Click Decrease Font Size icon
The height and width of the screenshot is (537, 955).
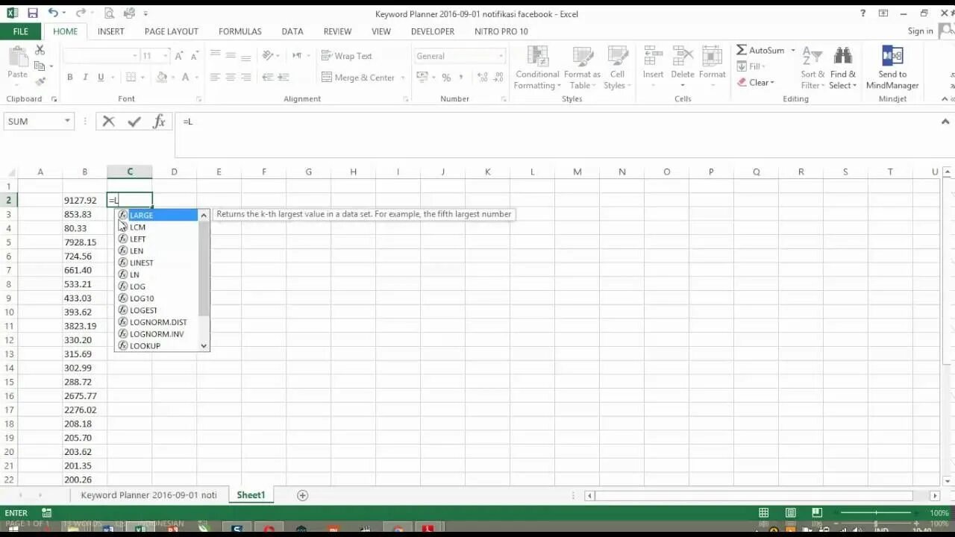[x=194, y=56]
